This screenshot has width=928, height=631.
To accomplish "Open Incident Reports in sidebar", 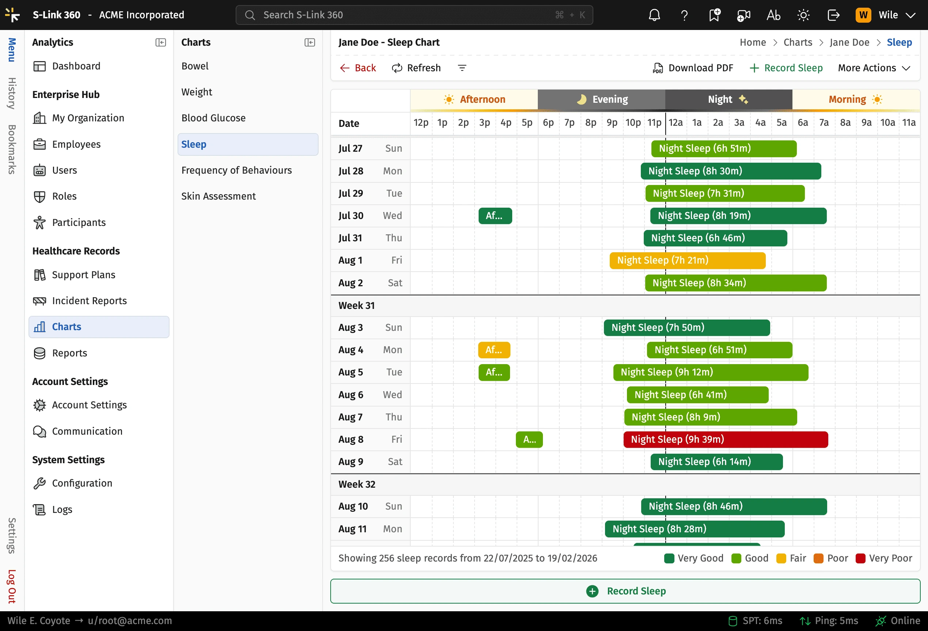I will pos(89,301).
